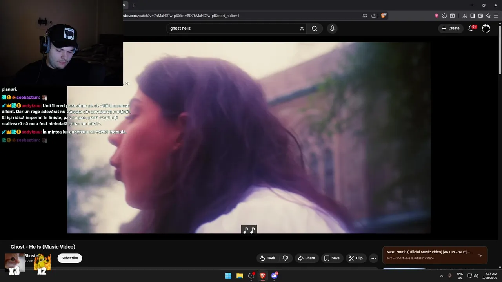Subscribe to the Ghost channel
The image size is (502, 282).
[x=70, y=258]
